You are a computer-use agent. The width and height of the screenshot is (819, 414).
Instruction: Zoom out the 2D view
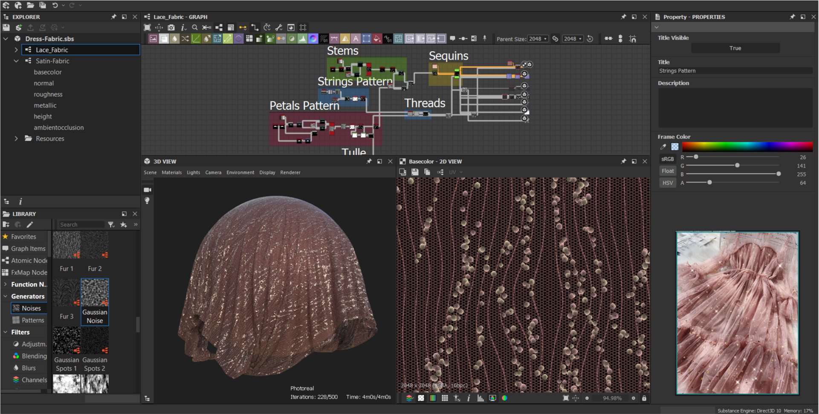[587, 398]
